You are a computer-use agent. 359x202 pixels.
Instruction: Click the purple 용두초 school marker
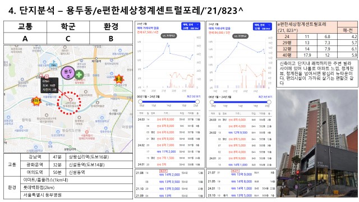(x=68, y=74)
